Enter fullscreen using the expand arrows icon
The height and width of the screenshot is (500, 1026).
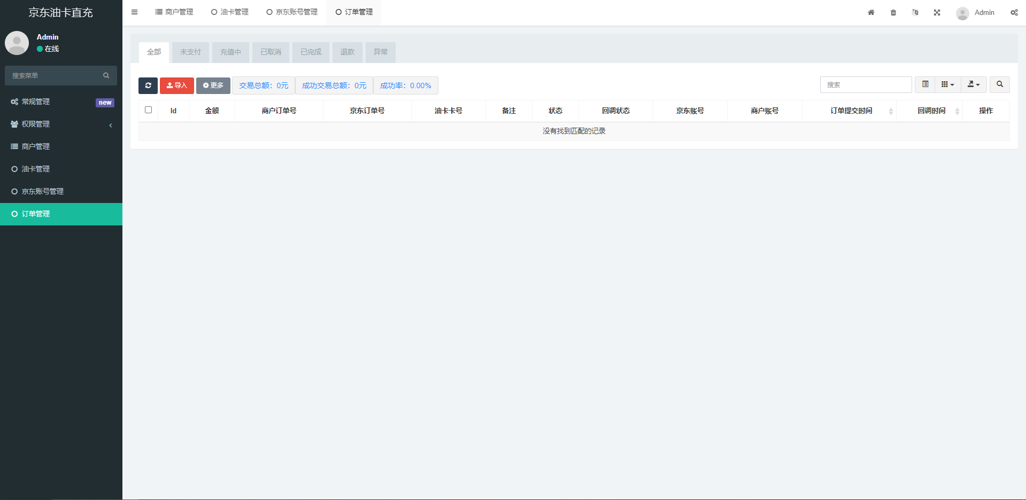(937, 12)
